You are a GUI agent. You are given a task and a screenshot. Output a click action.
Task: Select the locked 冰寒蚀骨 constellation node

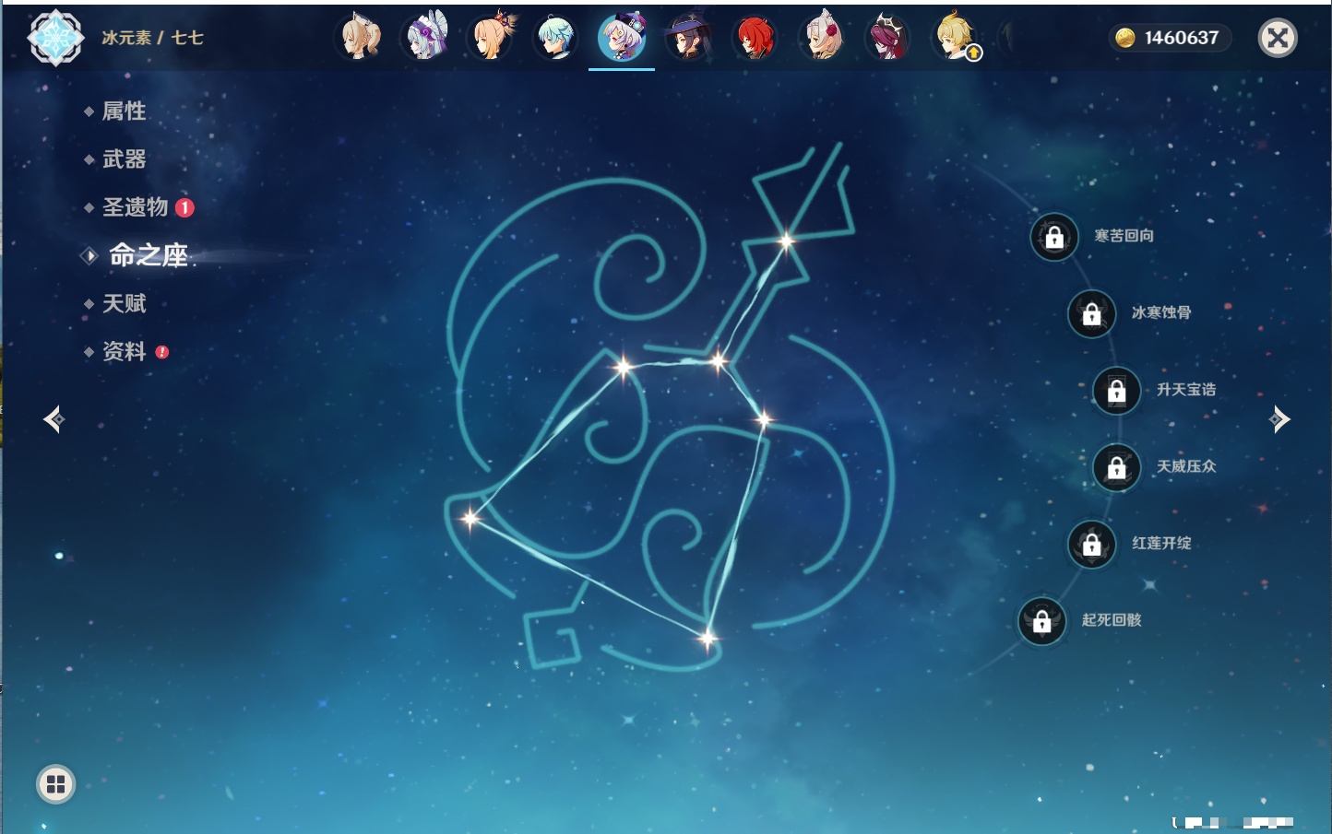pos(1091,313)
